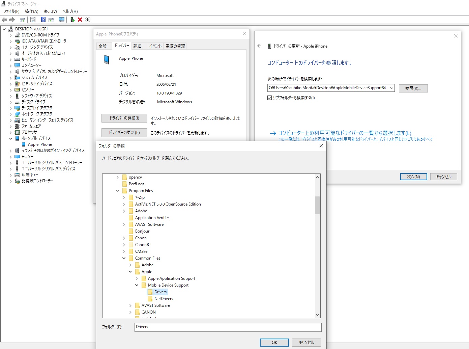Expand the opencv folder node
This screenshot has height=349, width=469.
point(117,177)
